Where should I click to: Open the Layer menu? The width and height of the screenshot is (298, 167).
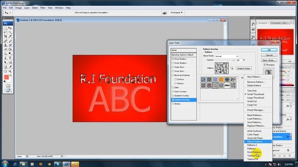coord(27,8)
